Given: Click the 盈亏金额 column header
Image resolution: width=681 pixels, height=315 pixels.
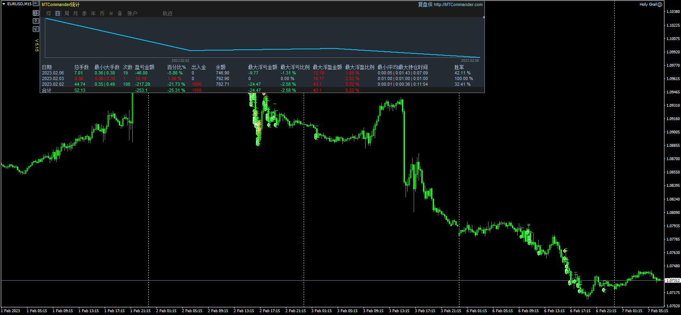Looking at the screenshot, I should pyautogui.click(x=144, y=68).
